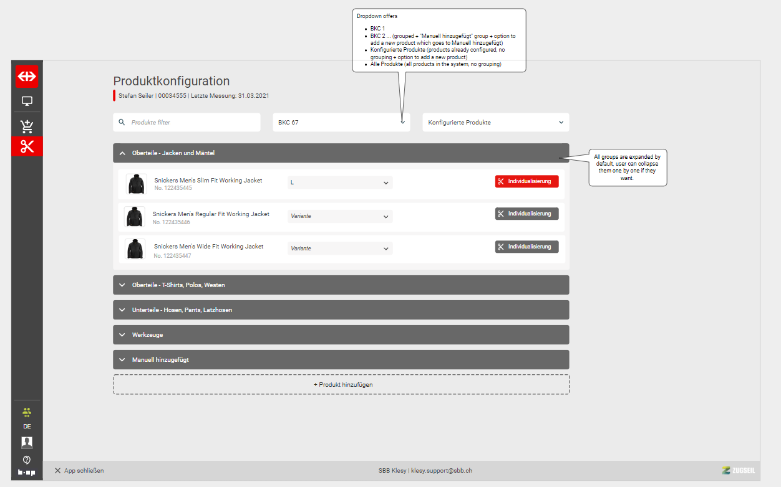The height and width of the screenshot is (487, 781).
Task: Expand the Werkzeuge section
Action: click(x=341, y=334)
